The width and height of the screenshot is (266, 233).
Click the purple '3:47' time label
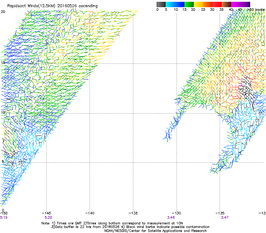click(x=225, y=218)
